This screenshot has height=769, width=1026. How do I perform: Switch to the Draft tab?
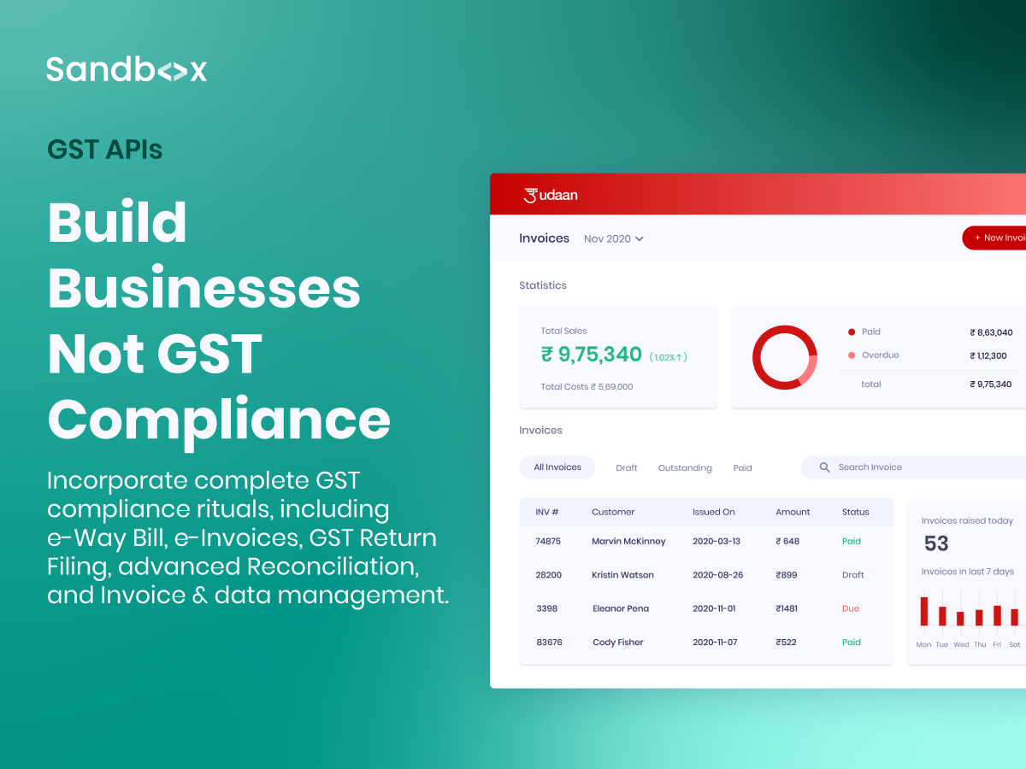(x=627, y=468)
